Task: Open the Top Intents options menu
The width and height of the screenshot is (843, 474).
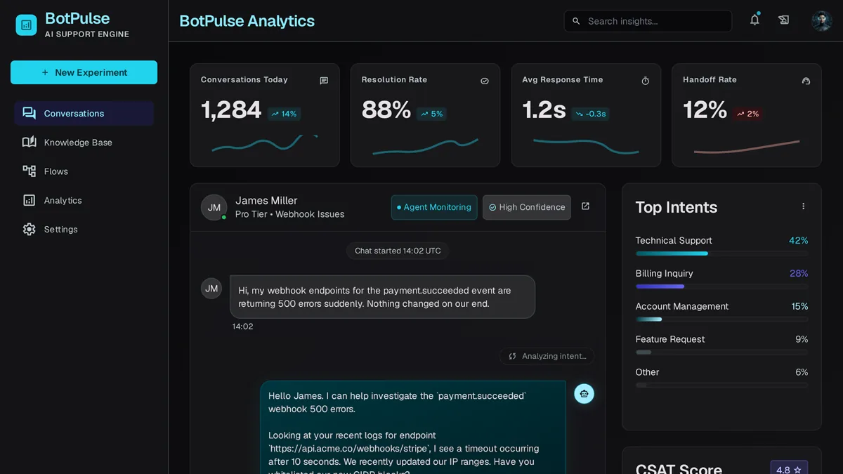Action: pos(803,206)
